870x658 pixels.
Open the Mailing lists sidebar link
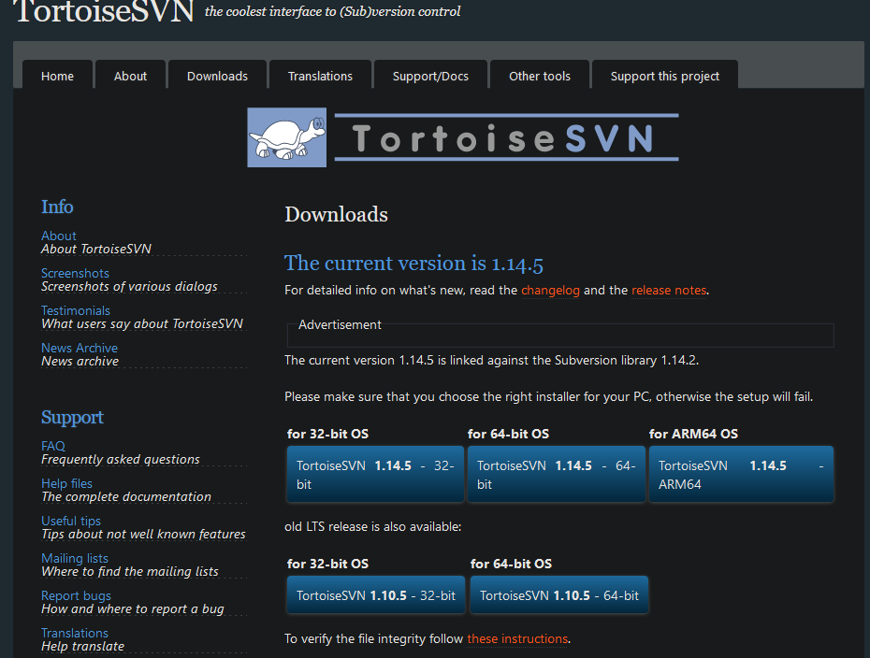click(74, 558)
